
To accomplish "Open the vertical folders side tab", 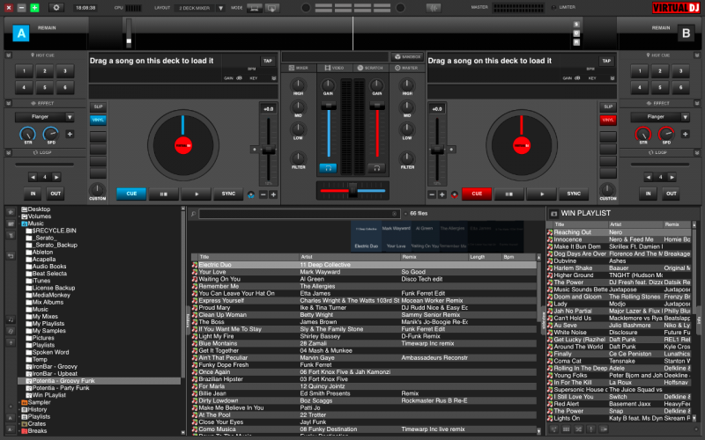I will click(188, 320).
